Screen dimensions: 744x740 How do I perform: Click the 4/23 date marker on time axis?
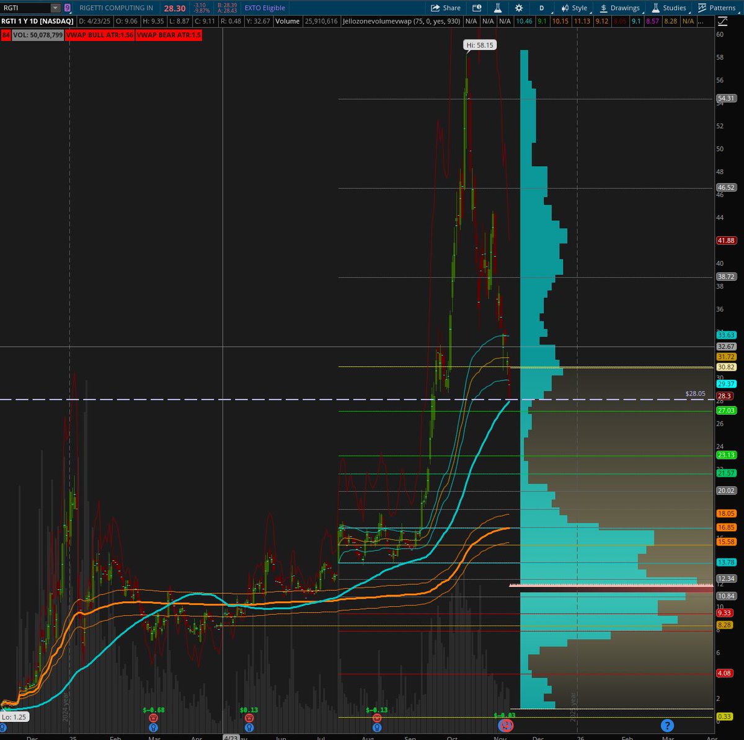point(230,738)
